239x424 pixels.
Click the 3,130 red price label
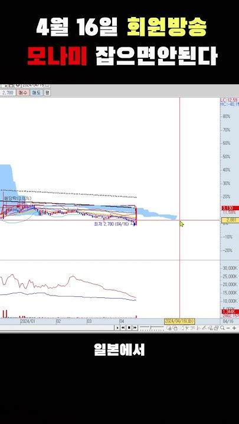[x=230, y=208]
